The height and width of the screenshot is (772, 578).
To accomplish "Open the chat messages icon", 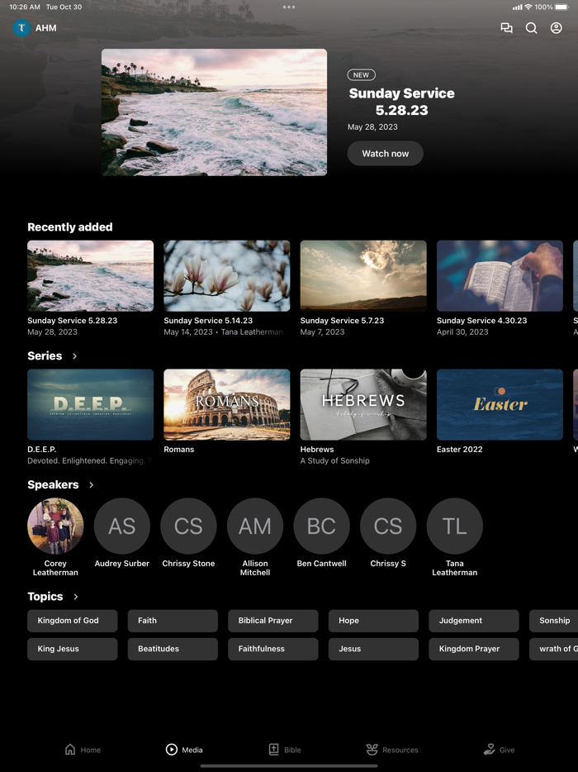I will pos(506,28).
